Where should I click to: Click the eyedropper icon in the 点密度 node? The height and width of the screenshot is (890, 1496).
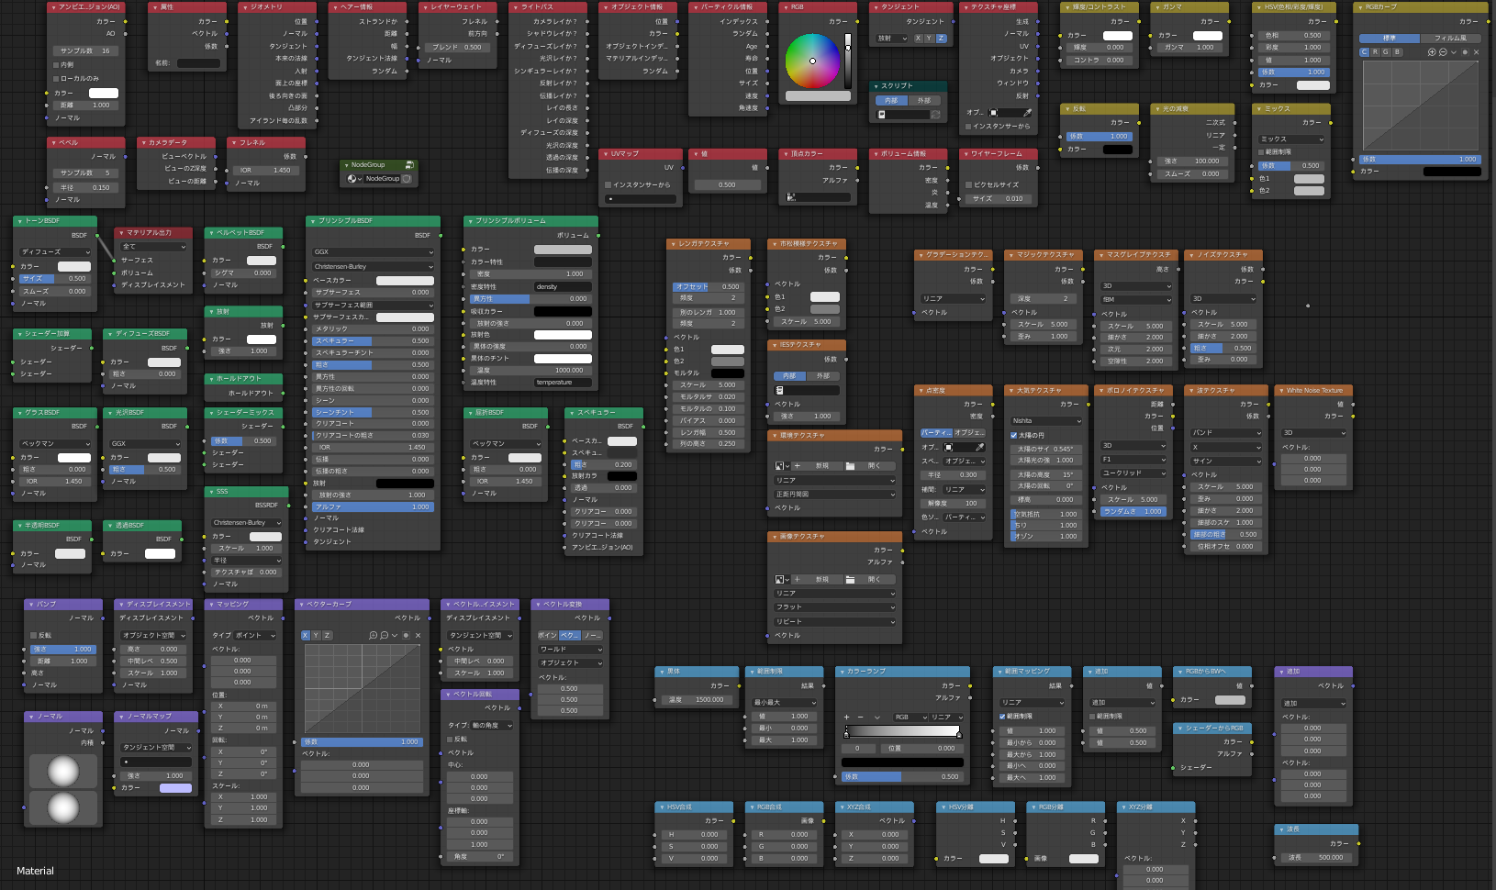(981, 448)
